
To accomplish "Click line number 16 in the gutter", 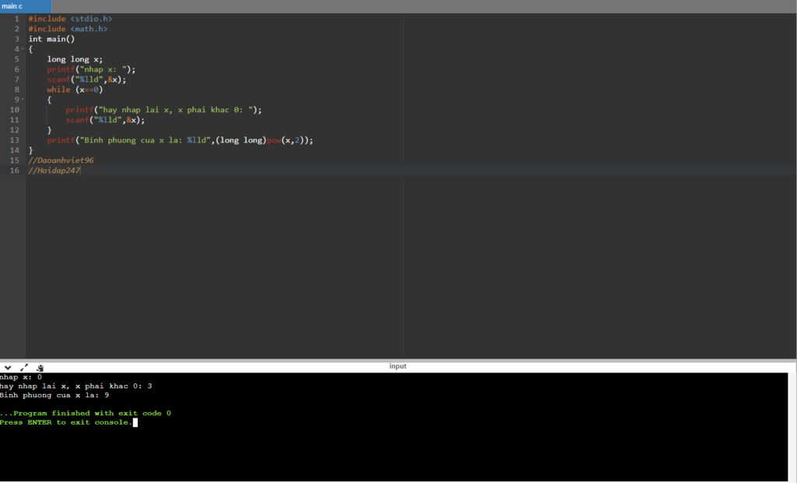I will [x=14, y=171].
